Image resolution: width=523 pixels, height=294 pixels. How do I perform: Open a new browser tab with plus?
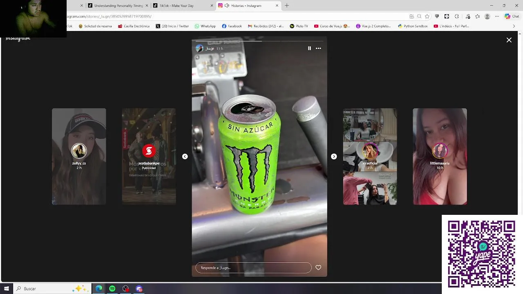287,6
